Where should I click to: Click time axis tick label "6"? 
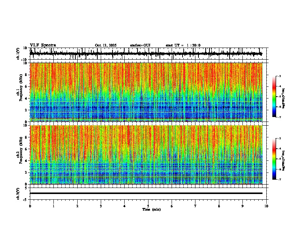tap(172, 206)
